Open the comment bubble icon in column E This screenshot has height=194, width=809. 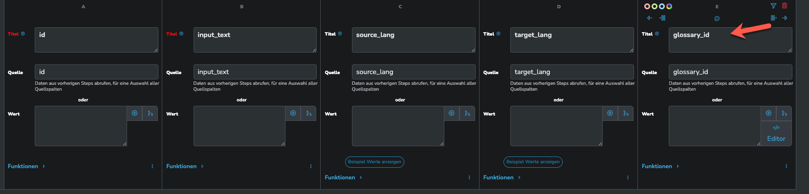(717, 19)
